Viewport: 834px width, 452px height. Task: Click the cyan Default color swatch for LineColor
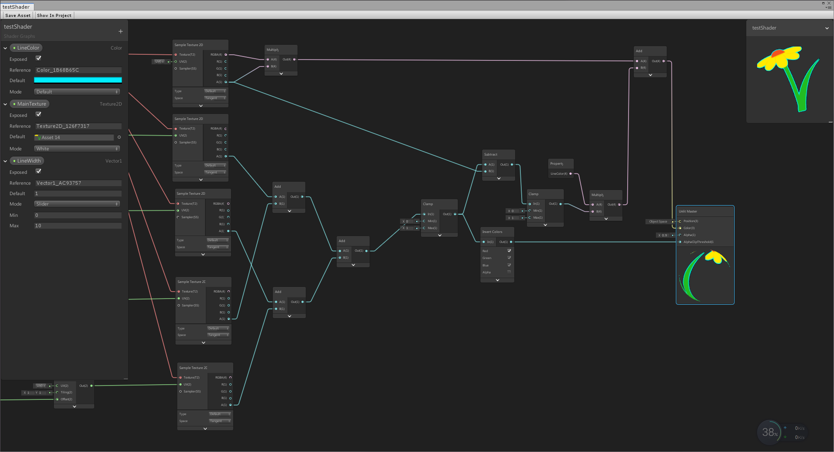pos(78,80)
